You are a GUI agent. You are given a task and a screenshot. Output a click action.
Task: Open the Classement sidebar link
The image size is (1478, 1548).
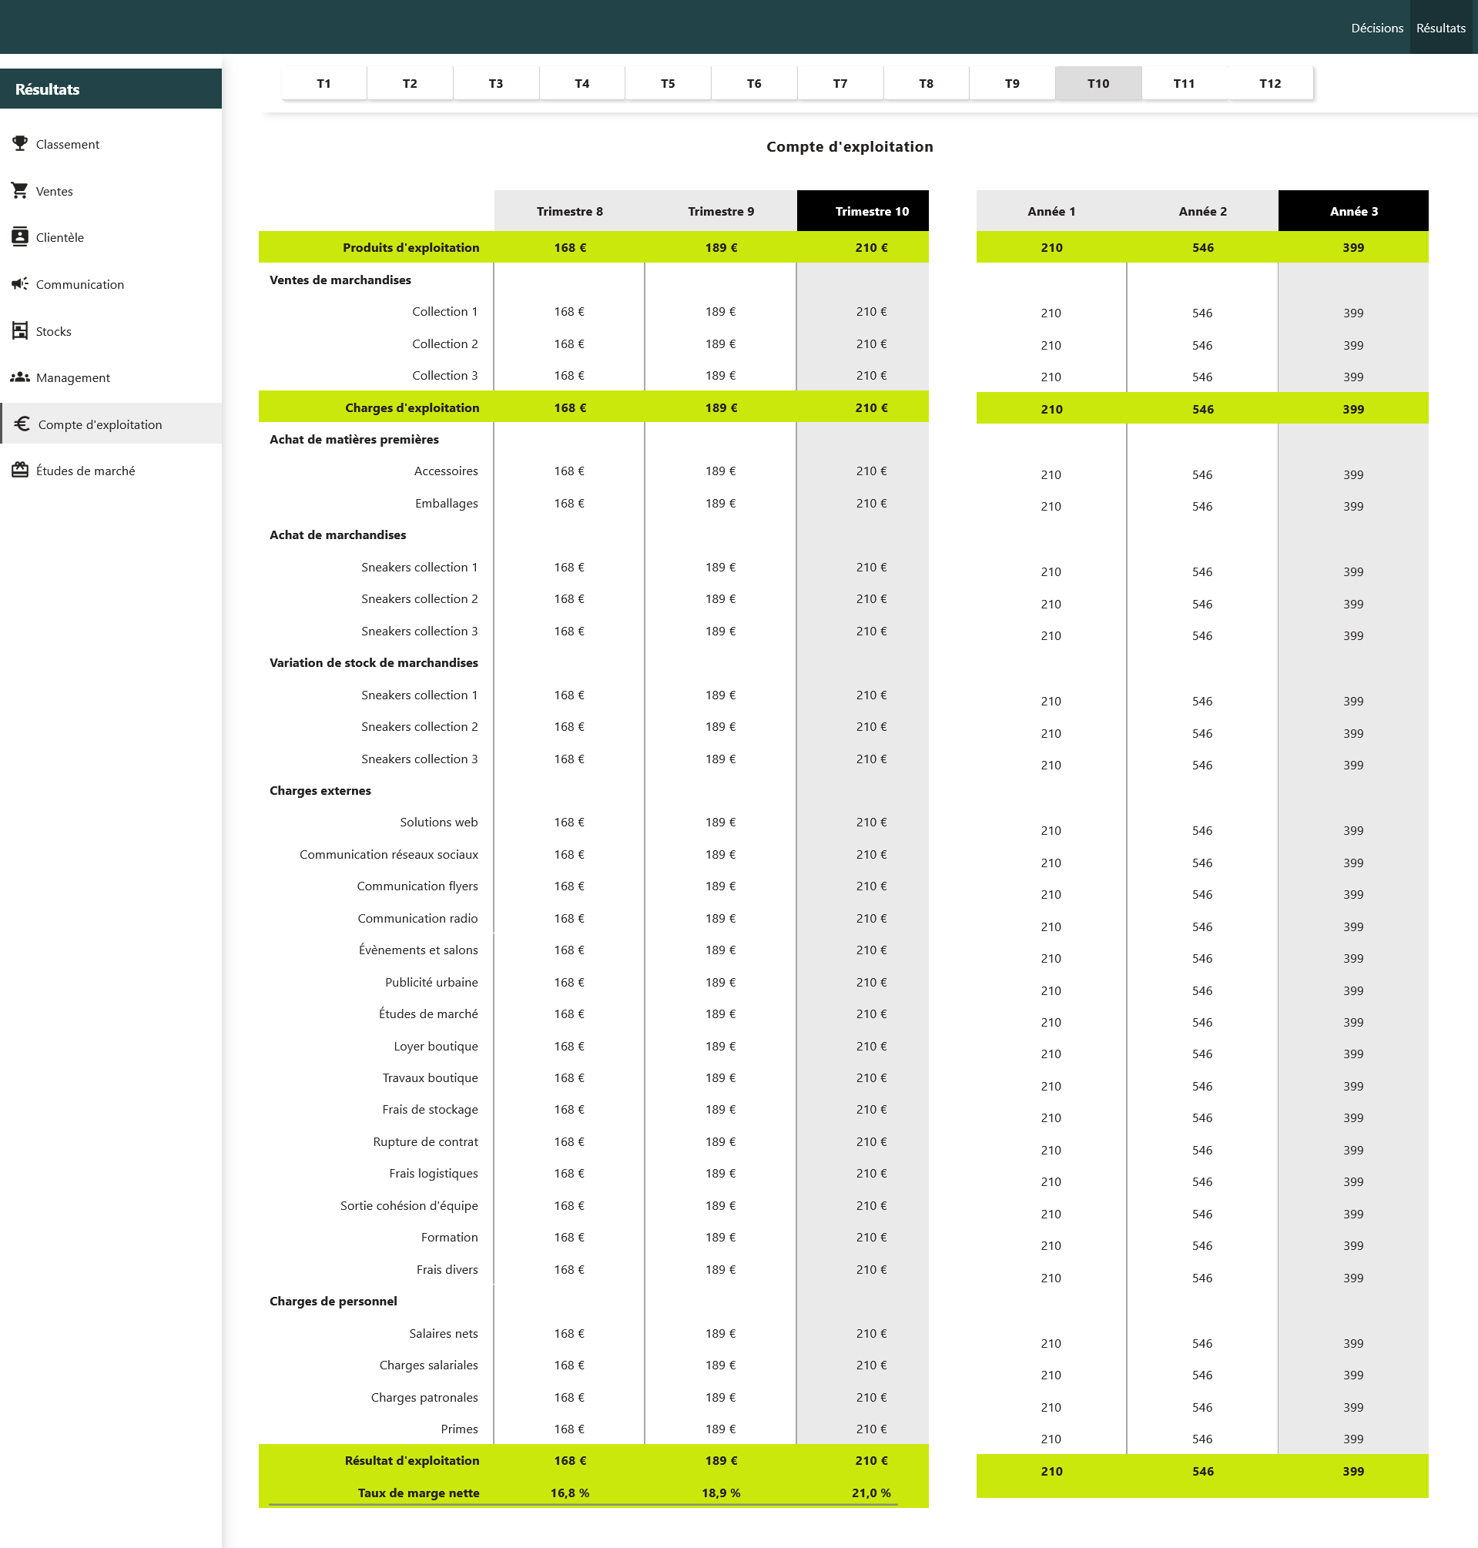(68, 144)
